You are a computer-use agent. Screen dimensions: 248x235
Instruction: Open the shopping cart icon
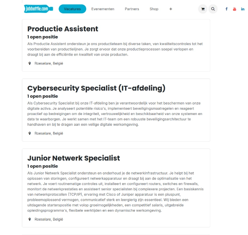point(203,9)
